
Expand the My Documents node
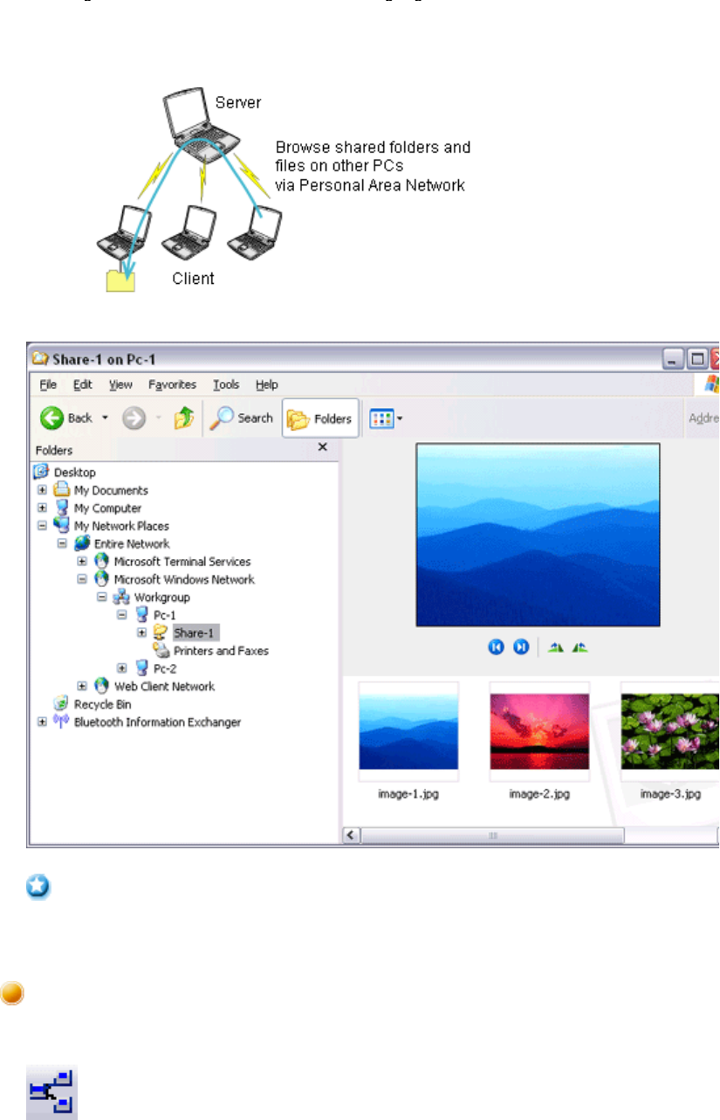[x=43, y=490]
